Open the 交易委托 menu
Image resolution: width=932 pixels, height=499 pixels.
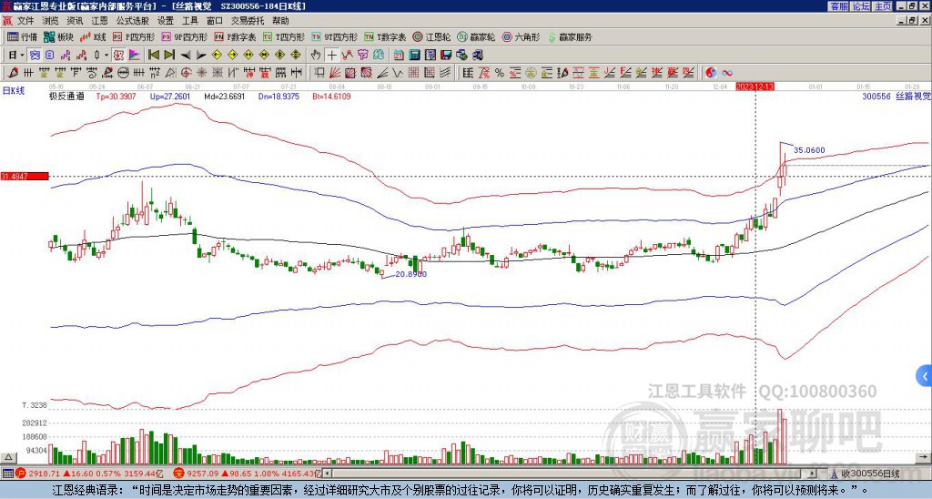(x=248, y=21)
